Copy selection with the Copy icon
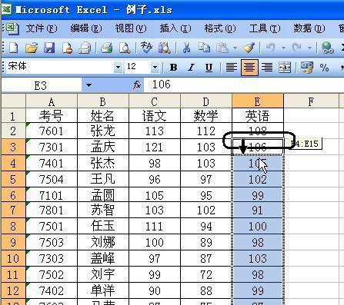The width and height of the screenshot is (344, 305). [204, 48]
